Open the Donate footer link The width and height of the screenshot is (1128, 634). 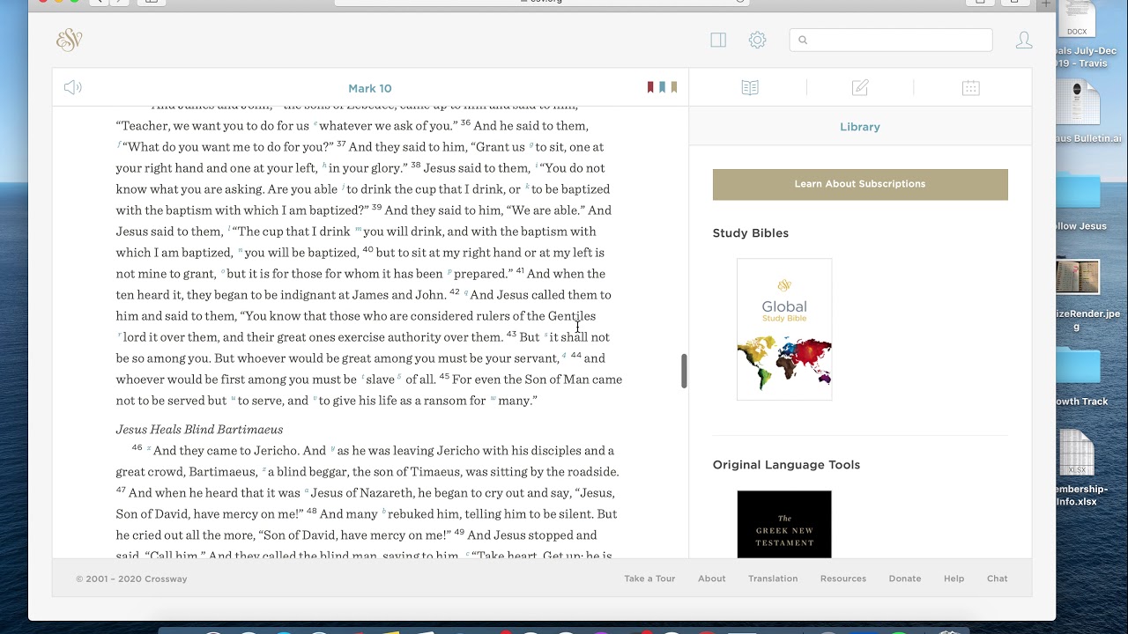tap(905, 579)
